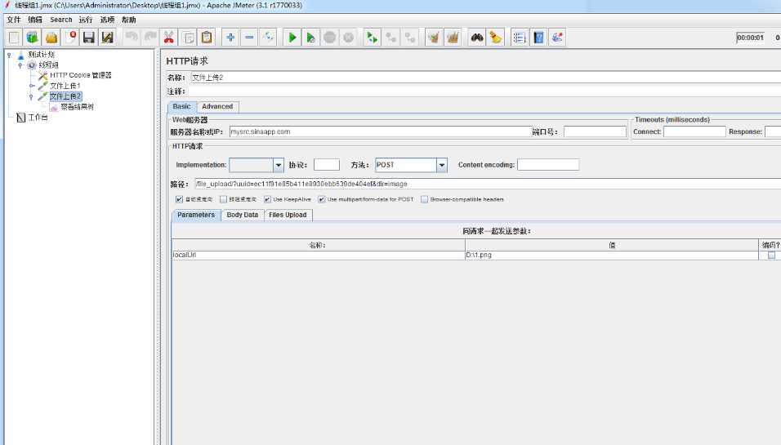Click the Start no pauses icon

coord(310,38)
